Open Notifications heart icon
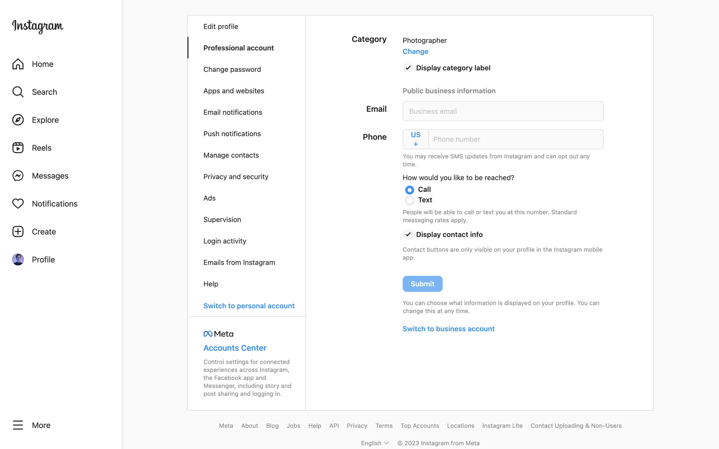 [18, 204]
